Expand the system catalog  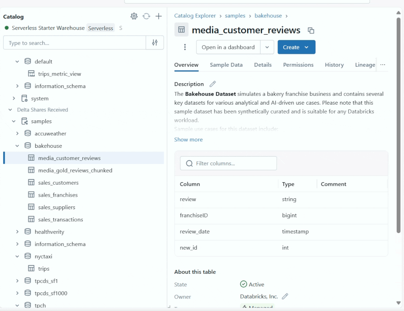coord(14,99)
